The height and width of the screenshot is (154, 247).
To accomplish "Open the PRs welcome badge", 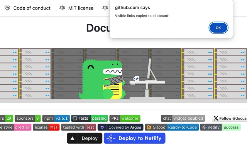I will (x=125, y=118).
